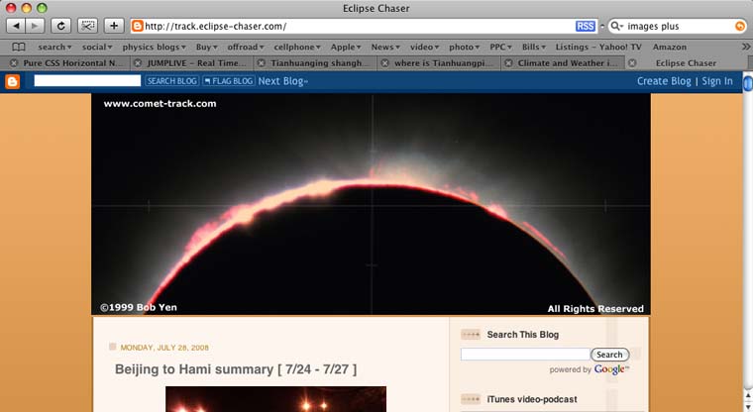Viewport: 753px width, 412px height.
Task: Open the Amazon bookmark
Action: tap(670, 47)
